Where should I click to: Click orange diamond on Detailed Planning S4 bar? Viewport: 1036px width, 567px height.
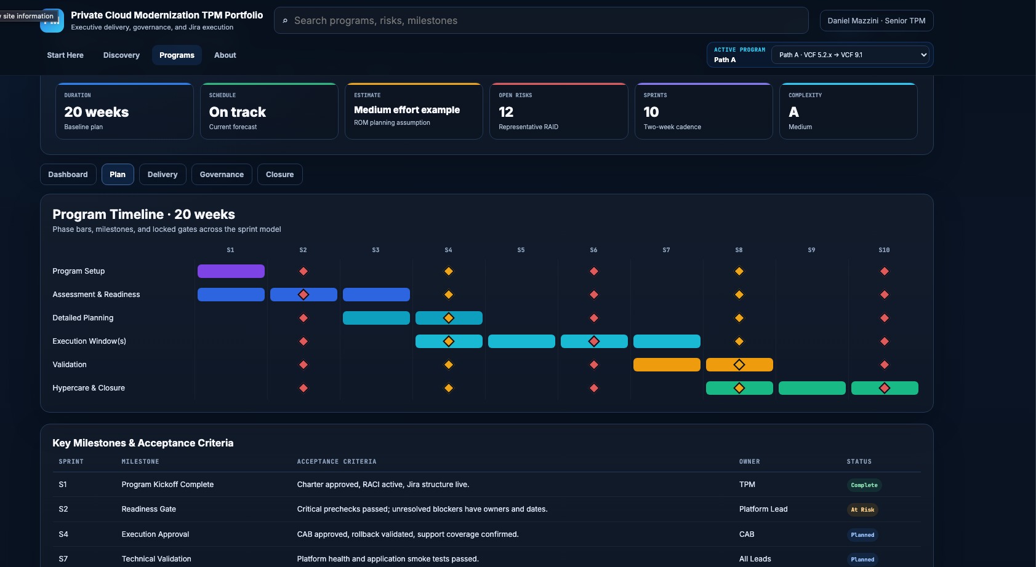pos(449,318)
